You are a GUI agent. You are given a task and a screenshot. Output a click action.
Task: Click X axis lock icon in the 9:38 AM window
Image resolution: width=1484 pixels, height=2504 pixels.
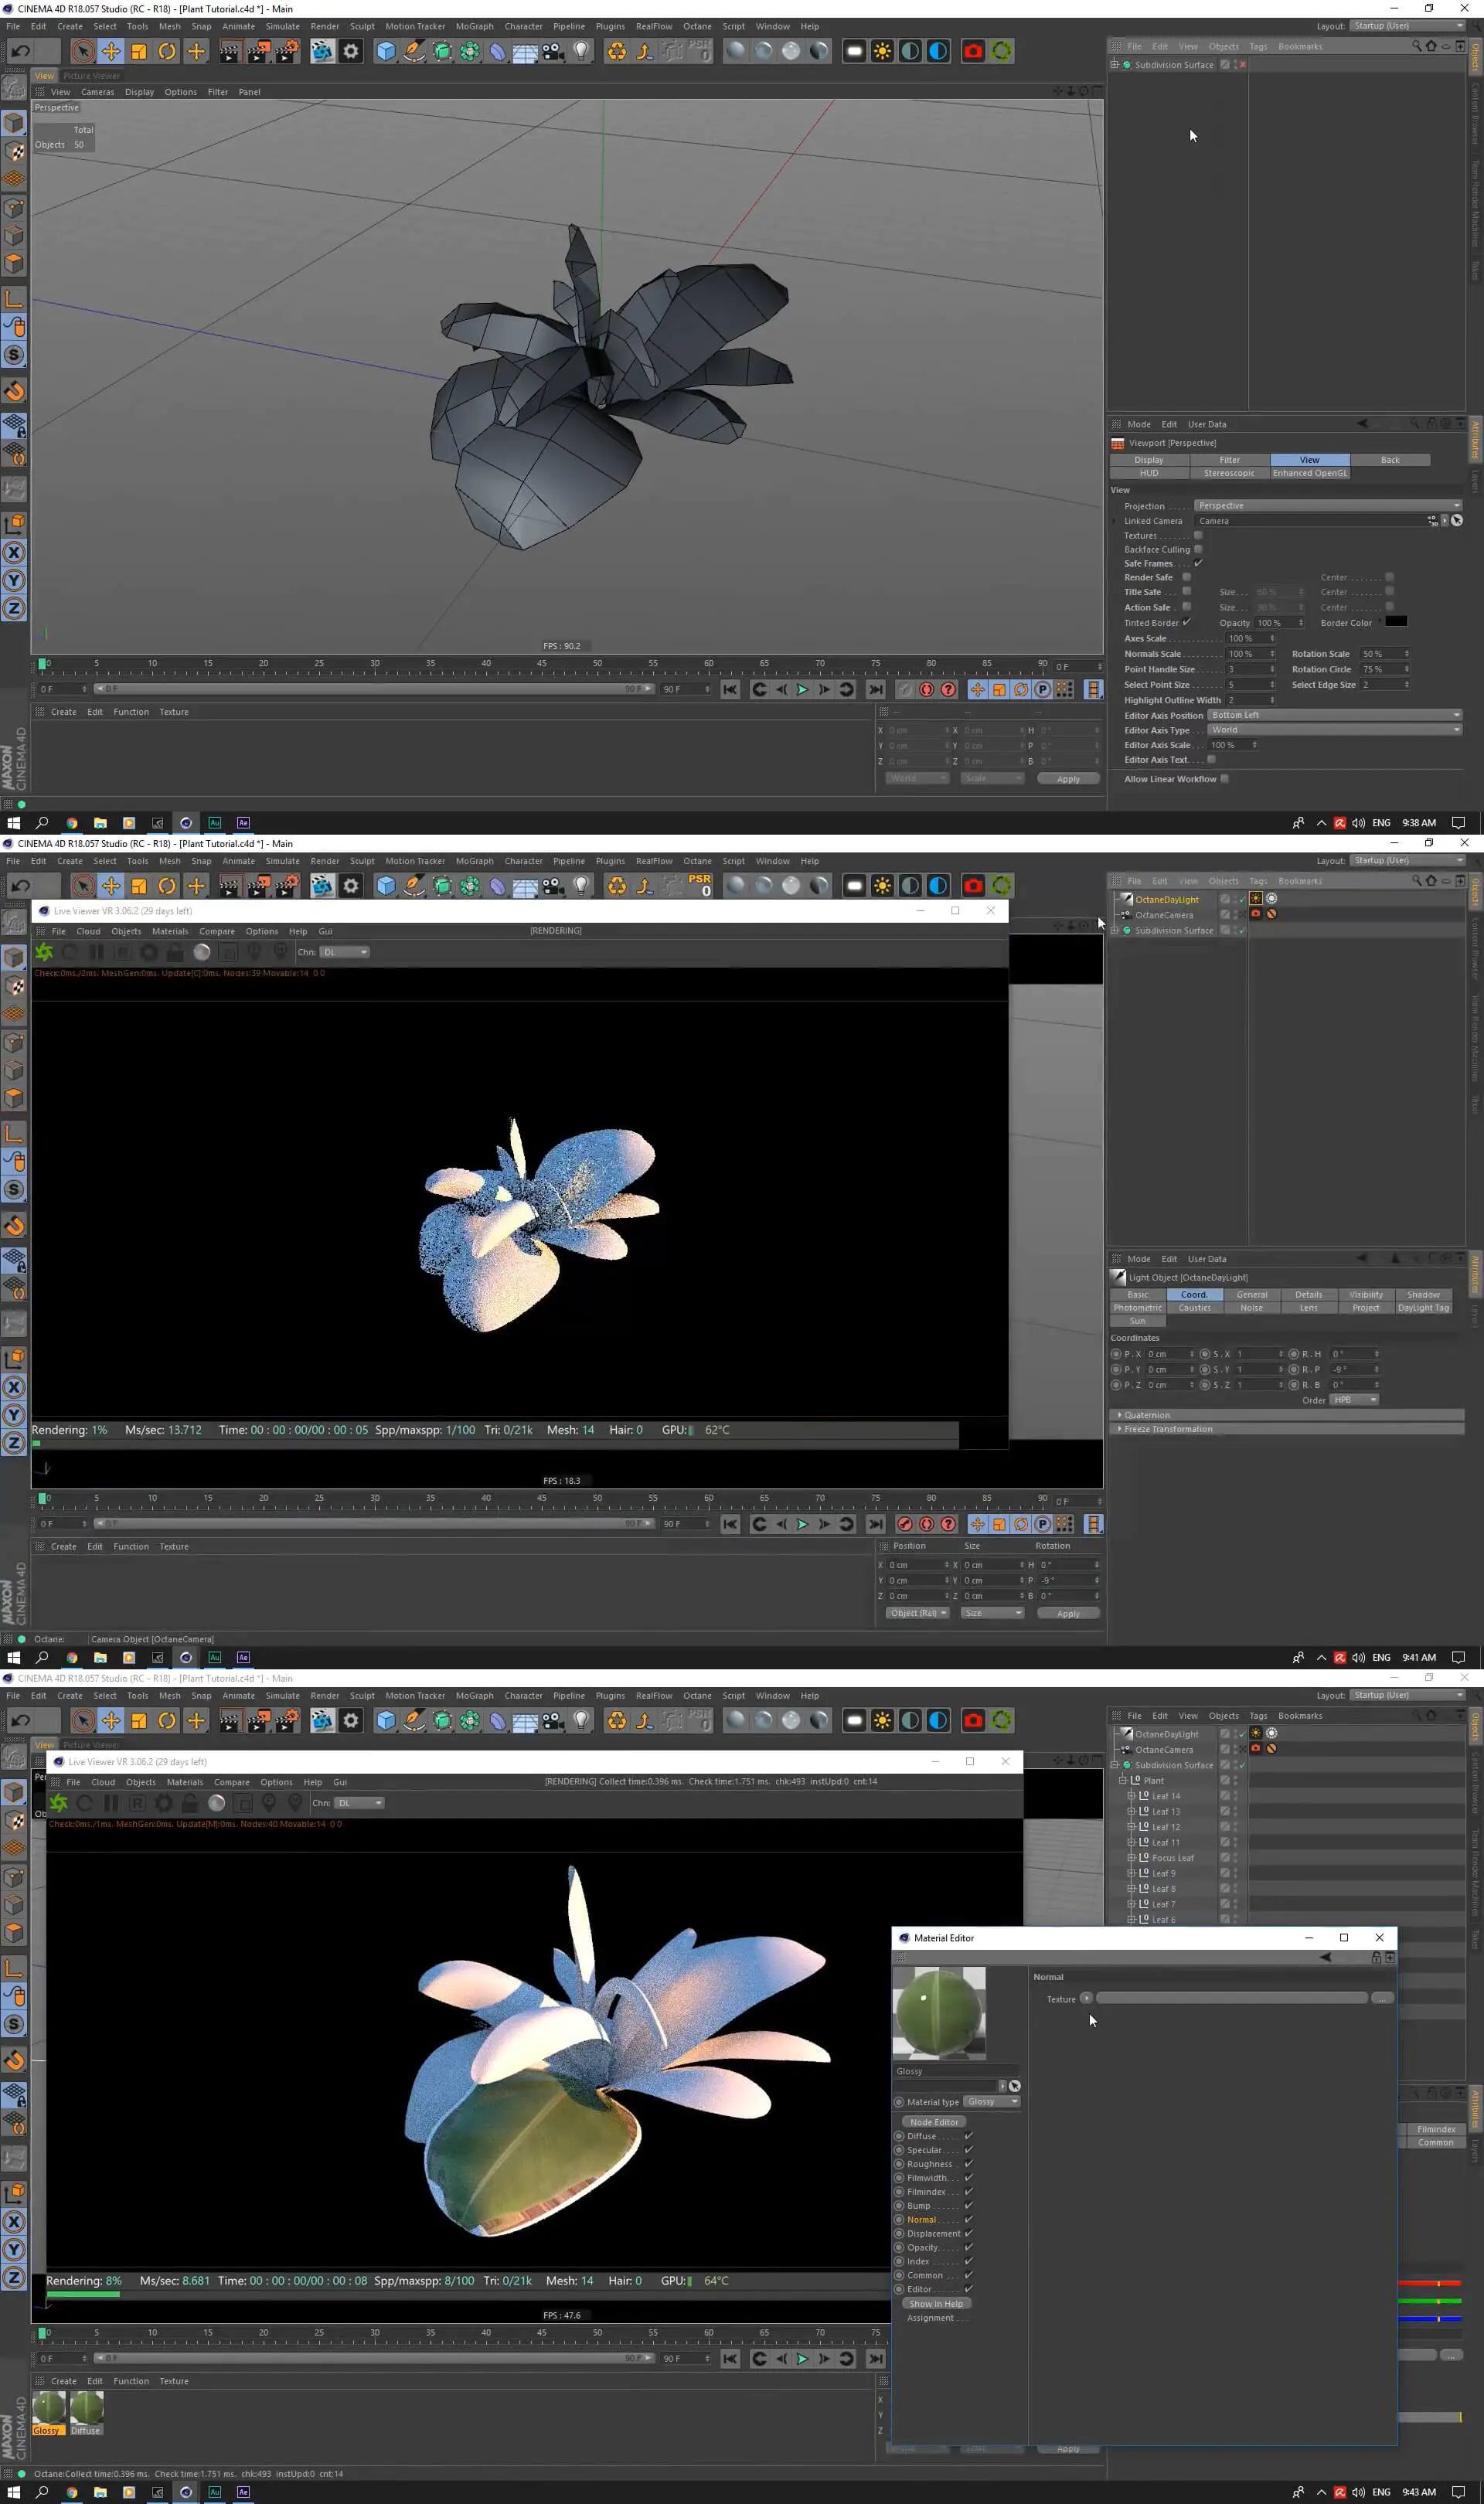14,553
